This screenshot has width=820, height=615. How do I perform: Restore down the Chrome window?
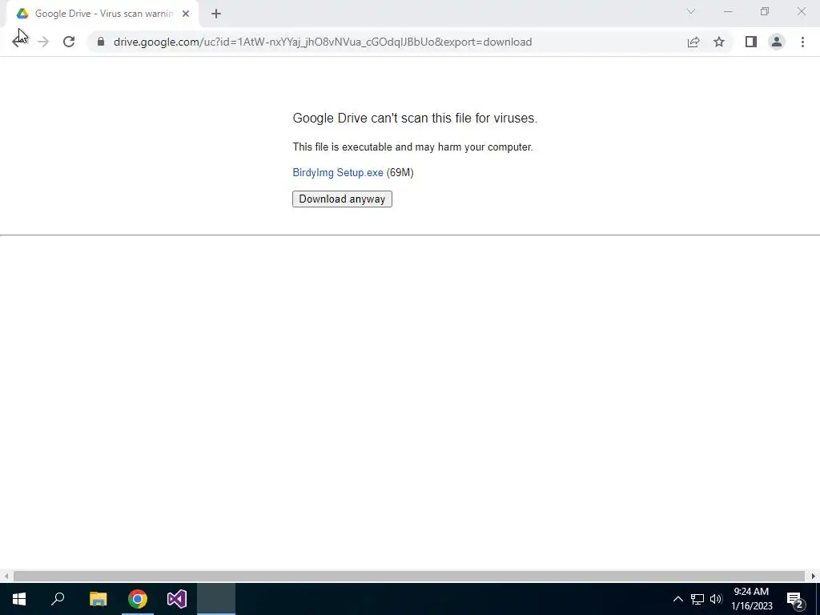(x=765, y=11)
